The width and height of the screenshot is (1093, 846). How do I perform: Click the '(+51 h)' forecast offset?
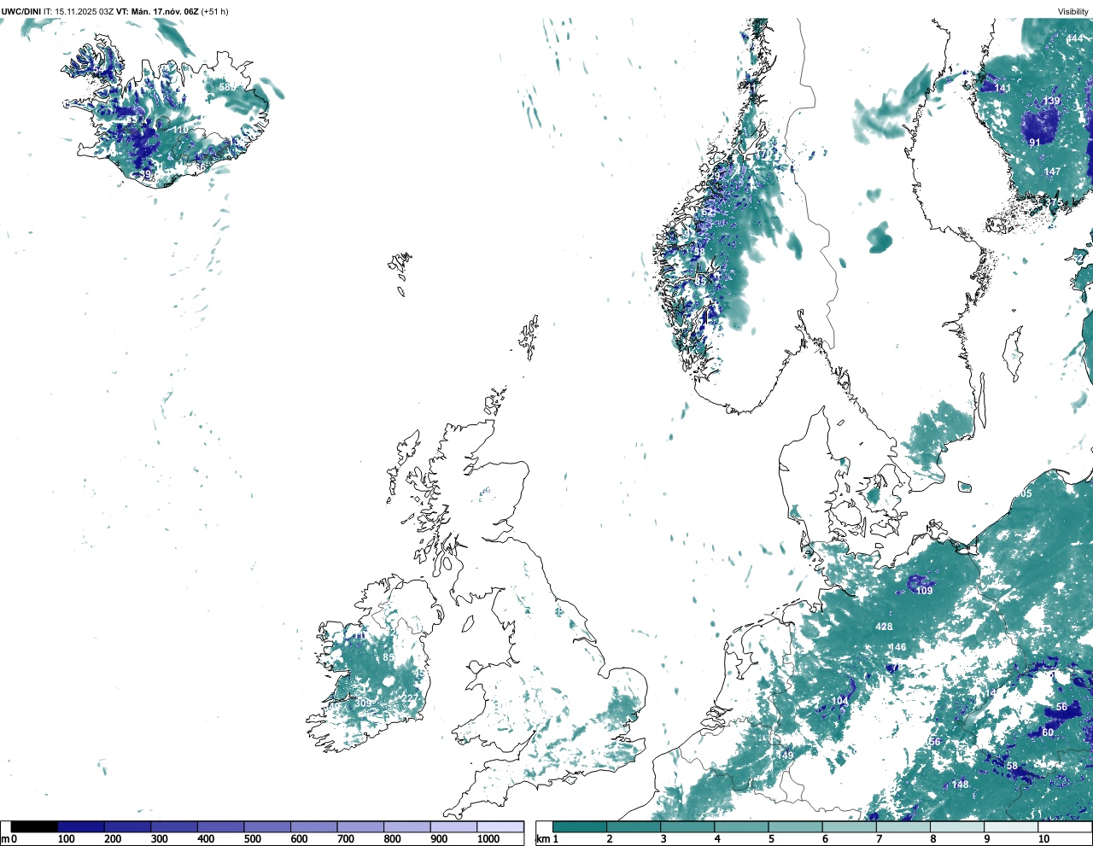point(214,12)
